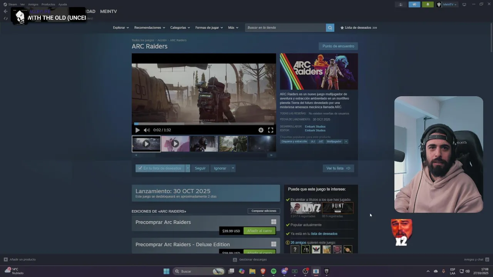Select the 'Multijugador' tag
Screen dimensions: 493x277
(x=334, y=142)
